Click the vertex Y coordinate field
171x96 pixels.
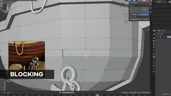tap(139, 10)
